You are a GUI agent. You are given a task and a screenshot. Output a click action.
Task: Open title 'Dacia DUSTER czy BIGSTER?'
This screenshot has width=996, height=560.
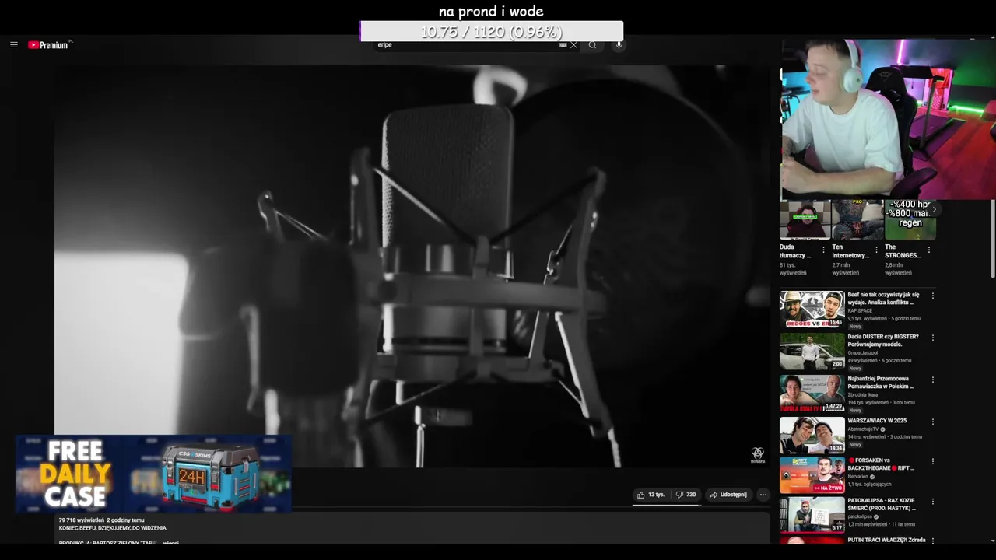click(883, 341)
